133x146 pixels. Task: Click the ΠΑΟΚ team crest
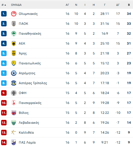(x=14, y=24)
